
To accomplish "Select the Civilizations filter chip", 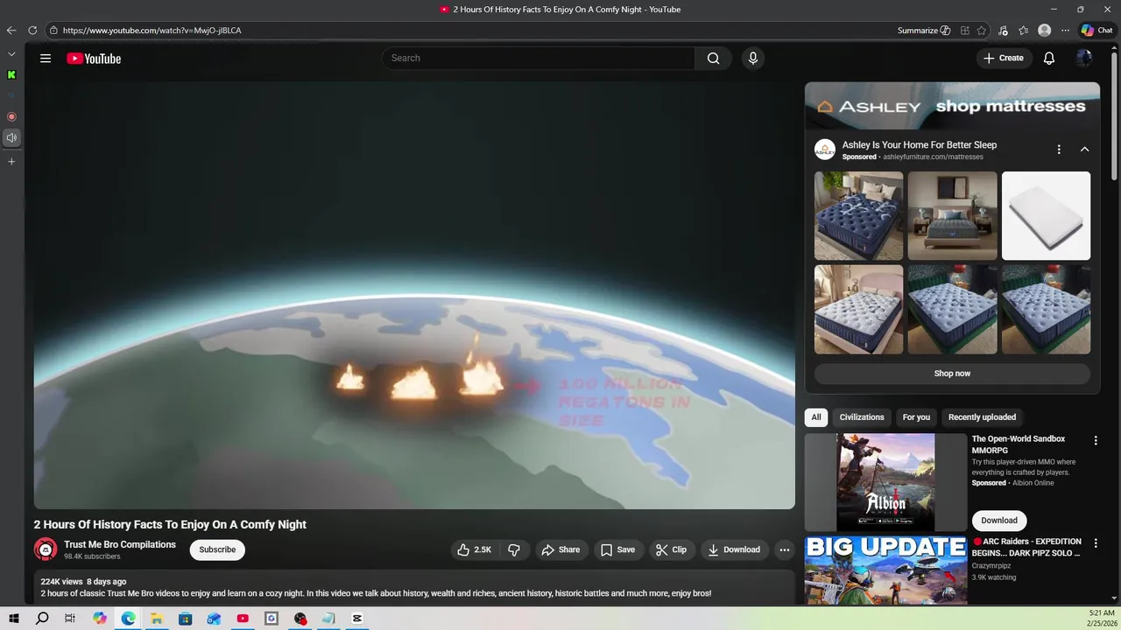I will [x=862, y=417].
